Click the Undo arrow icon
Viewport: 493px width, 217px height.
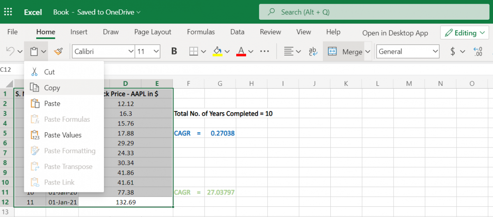click(10, 51)
